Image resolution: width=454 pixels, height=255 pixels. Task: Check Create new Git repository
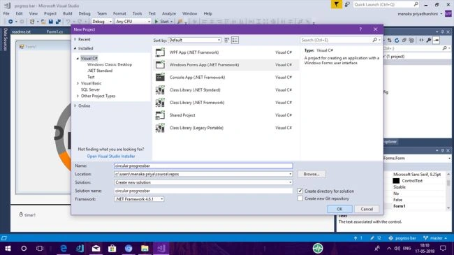tap(300, 198)
